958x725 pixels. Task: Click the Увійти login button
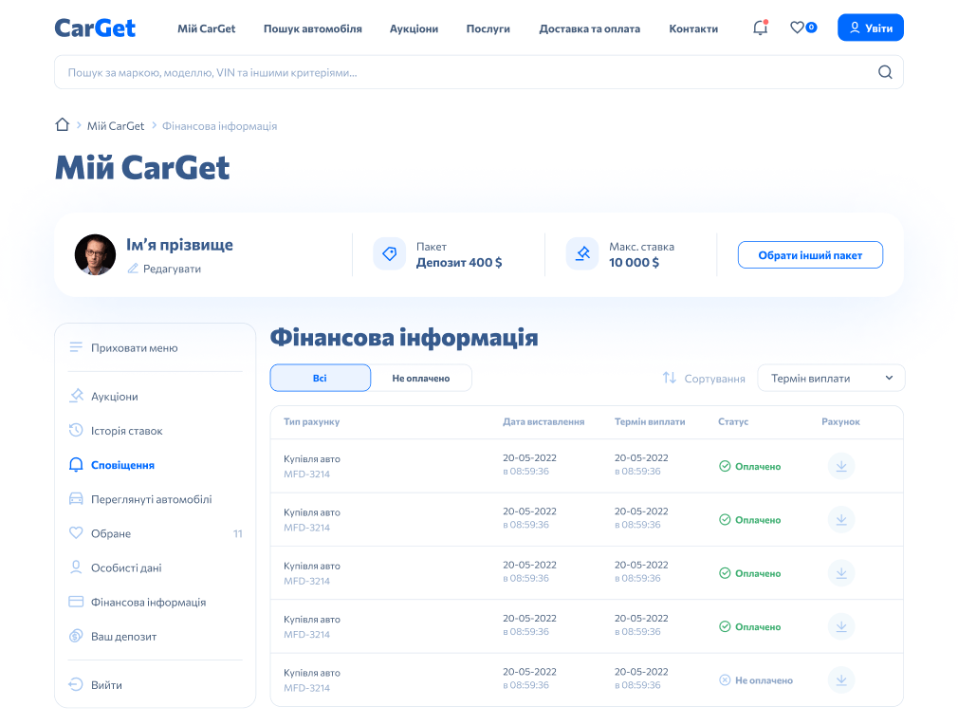(x=870, y=28)
